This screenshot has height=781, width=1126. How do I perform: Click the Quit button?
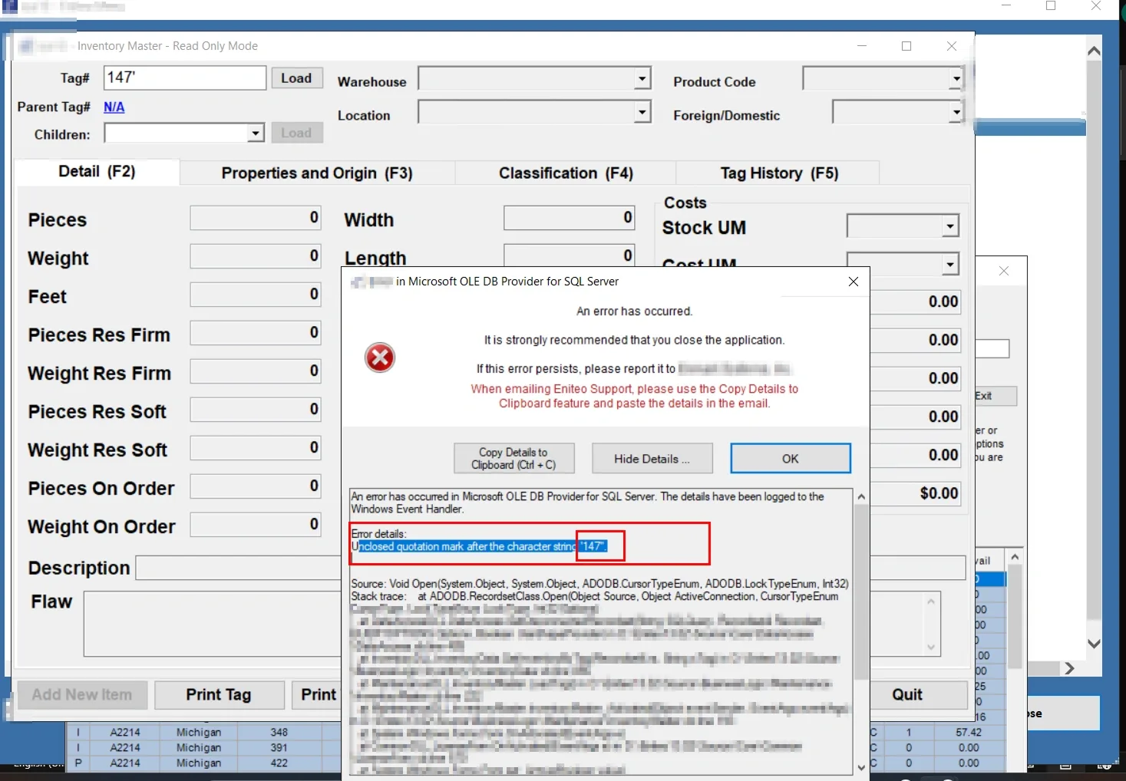tap(907, 695)
